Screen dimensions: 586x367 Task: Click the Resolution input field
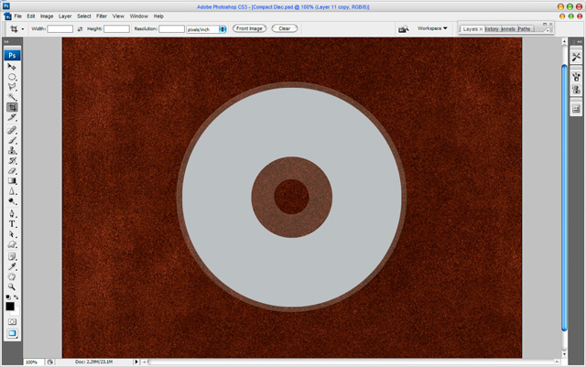click(x=171, y=28)
